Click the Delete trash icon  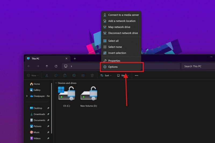[x=92, y=76]
